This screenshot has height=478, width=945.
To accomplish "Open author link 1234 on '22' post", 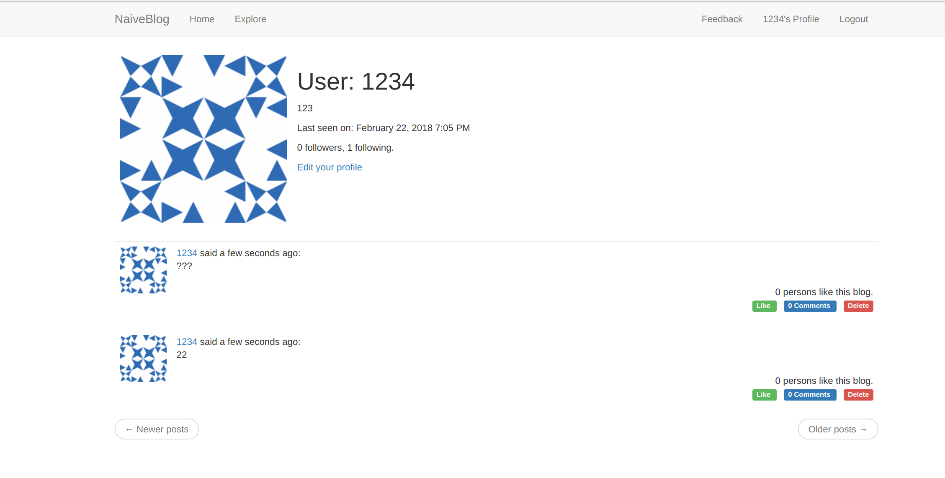I will (187, 342).
